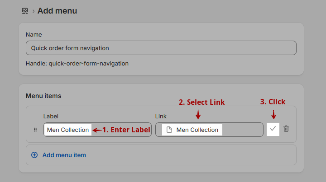
Task: Click the Link column heading
Action: tap(161, 116)
